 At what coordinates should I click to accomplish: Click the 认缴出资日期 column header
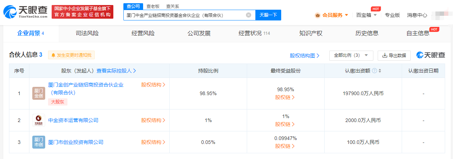423,71
